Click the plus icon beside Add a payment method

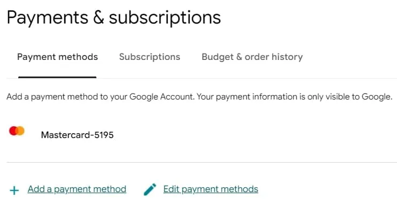pos(14,190)
